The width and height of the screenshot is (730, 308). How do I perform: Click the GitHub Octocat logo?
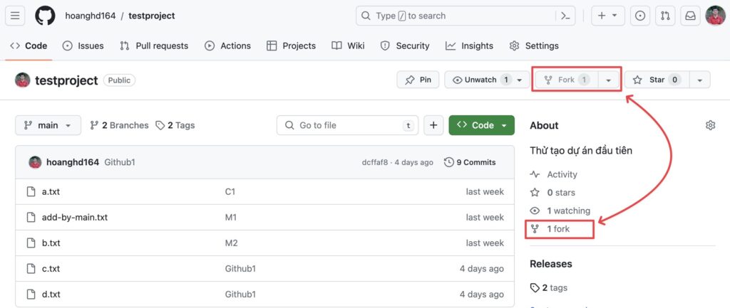tap(45, 16)
